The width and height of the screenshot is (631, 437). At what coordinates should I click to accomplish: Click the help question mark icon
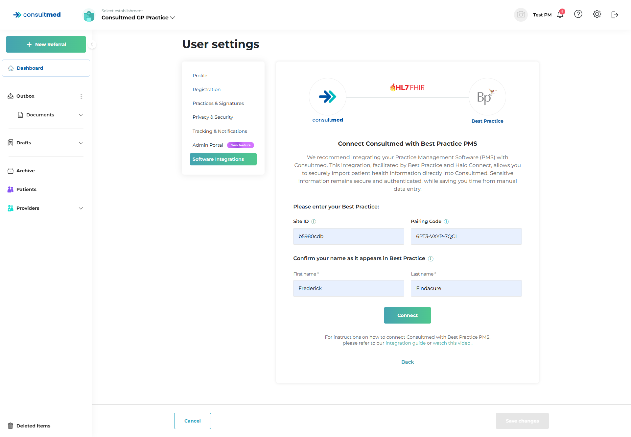tap(578, 14)
